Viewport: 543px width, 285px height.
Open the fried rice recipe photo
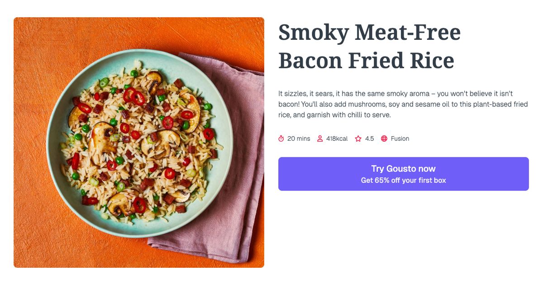[139, 142]
